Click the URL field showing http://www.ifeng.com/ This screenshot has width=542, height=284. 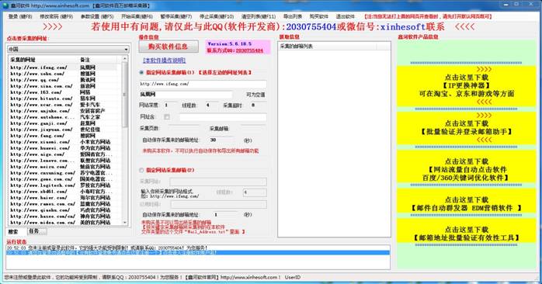pyautogui.click(x=203, y=84)
